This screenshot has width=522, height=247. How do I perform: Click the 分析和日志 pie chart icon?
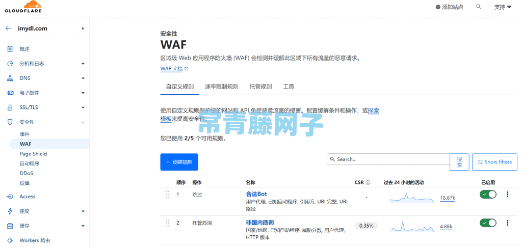(x=10, y=64)
